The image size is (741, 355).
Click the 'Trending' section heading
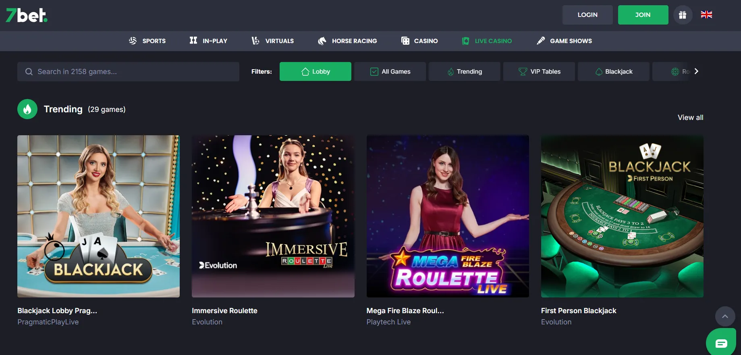pyautogui.click(x=63, y=109)
